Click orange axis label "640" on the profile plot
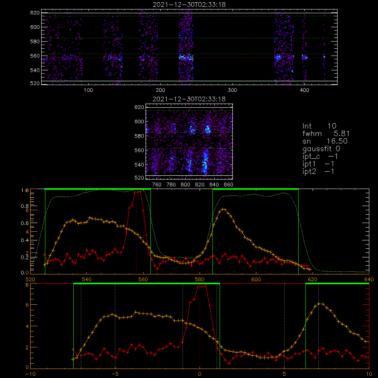 (x=369, y=279)
